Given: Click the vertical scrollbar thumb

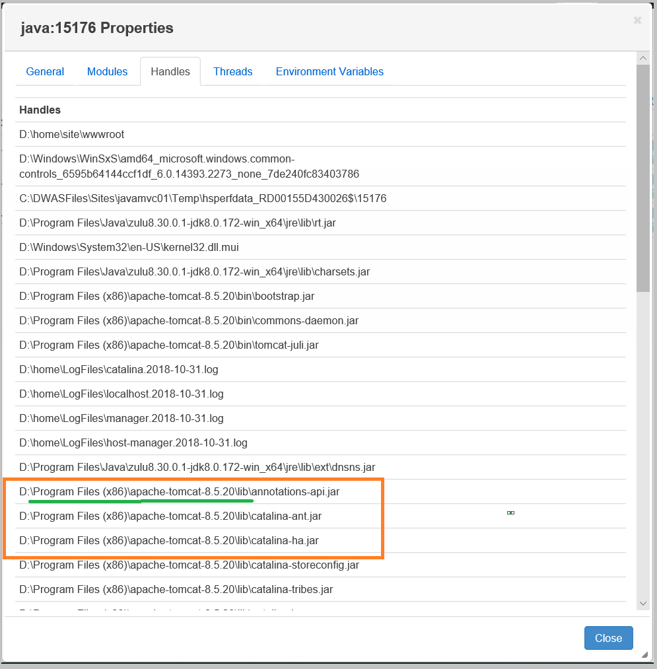Looking at the screenshot, I should click(x=644, y=178).
